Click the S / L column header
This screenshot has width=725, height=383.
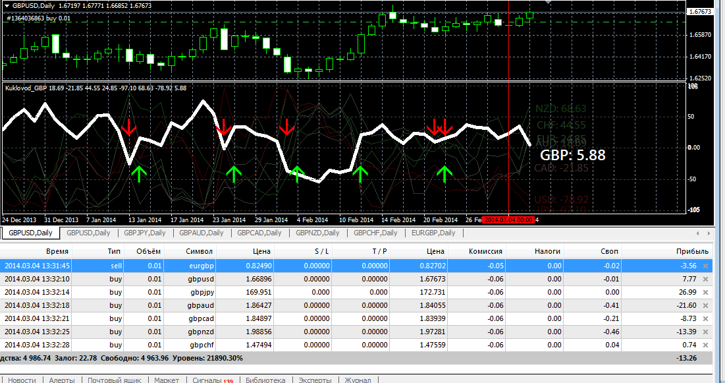click(322, 251)
